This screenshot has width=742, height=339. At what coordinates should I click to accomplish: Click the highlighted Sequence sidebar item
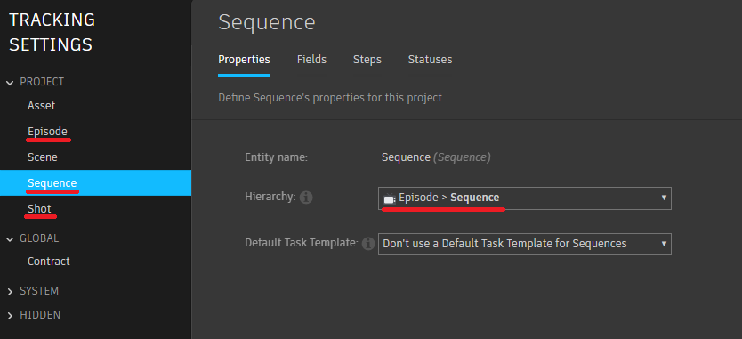[95, 182]
